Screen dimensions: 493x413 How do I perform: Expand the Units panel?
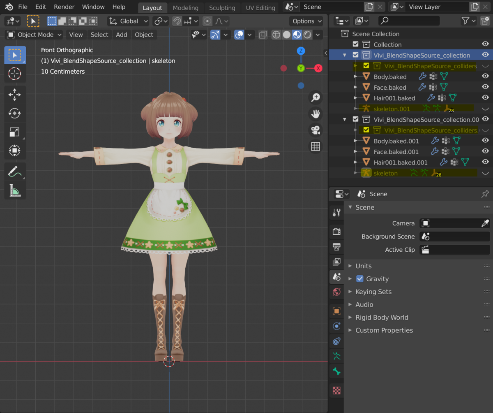(363, 266)
